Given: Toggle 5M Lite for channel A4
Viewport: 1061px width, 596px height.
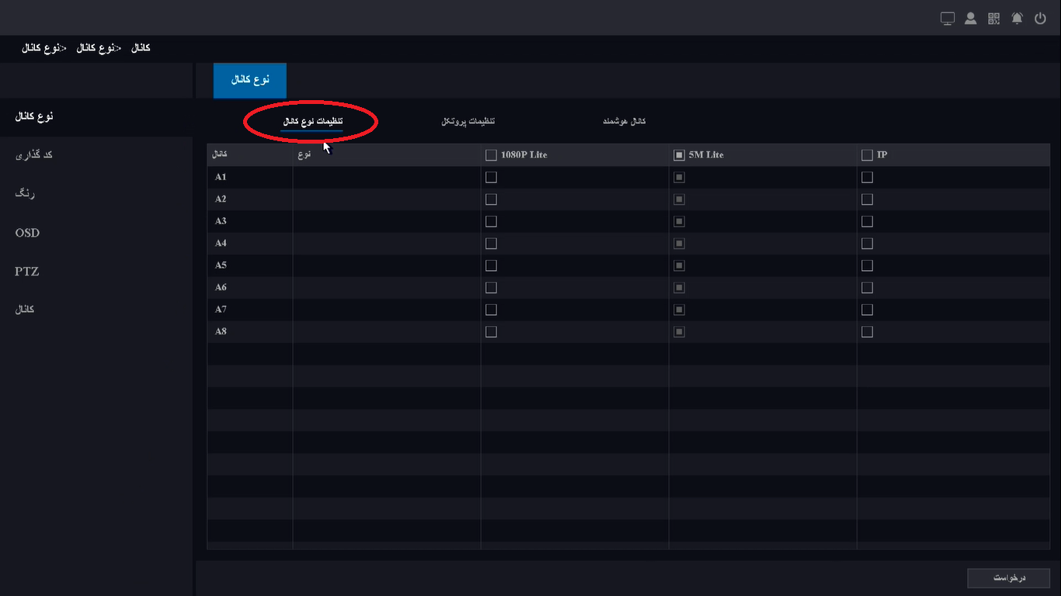Looking at the screenshot, I should (679, 244).
